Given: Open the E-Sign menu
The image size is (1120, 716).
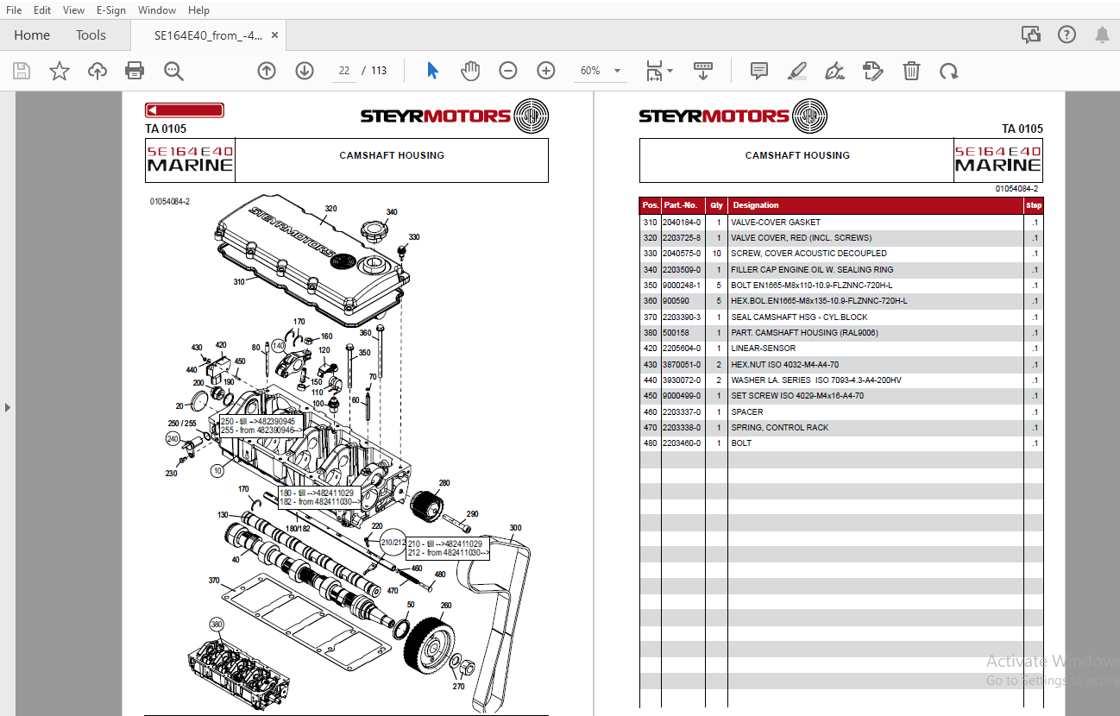Looking at the screenshot, I should click(111, 10).
